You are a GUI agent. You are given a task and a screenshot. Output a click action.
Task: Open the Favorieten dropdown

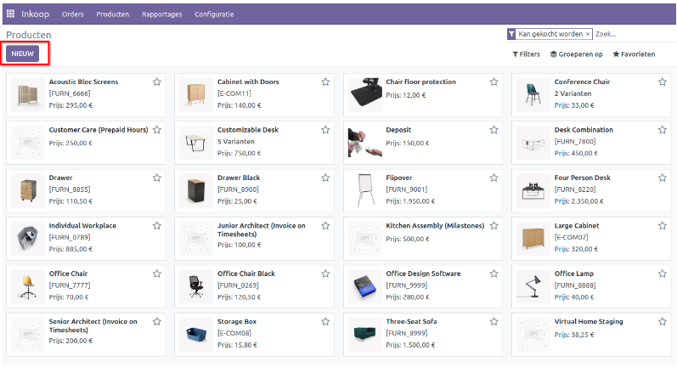point(634,54)
